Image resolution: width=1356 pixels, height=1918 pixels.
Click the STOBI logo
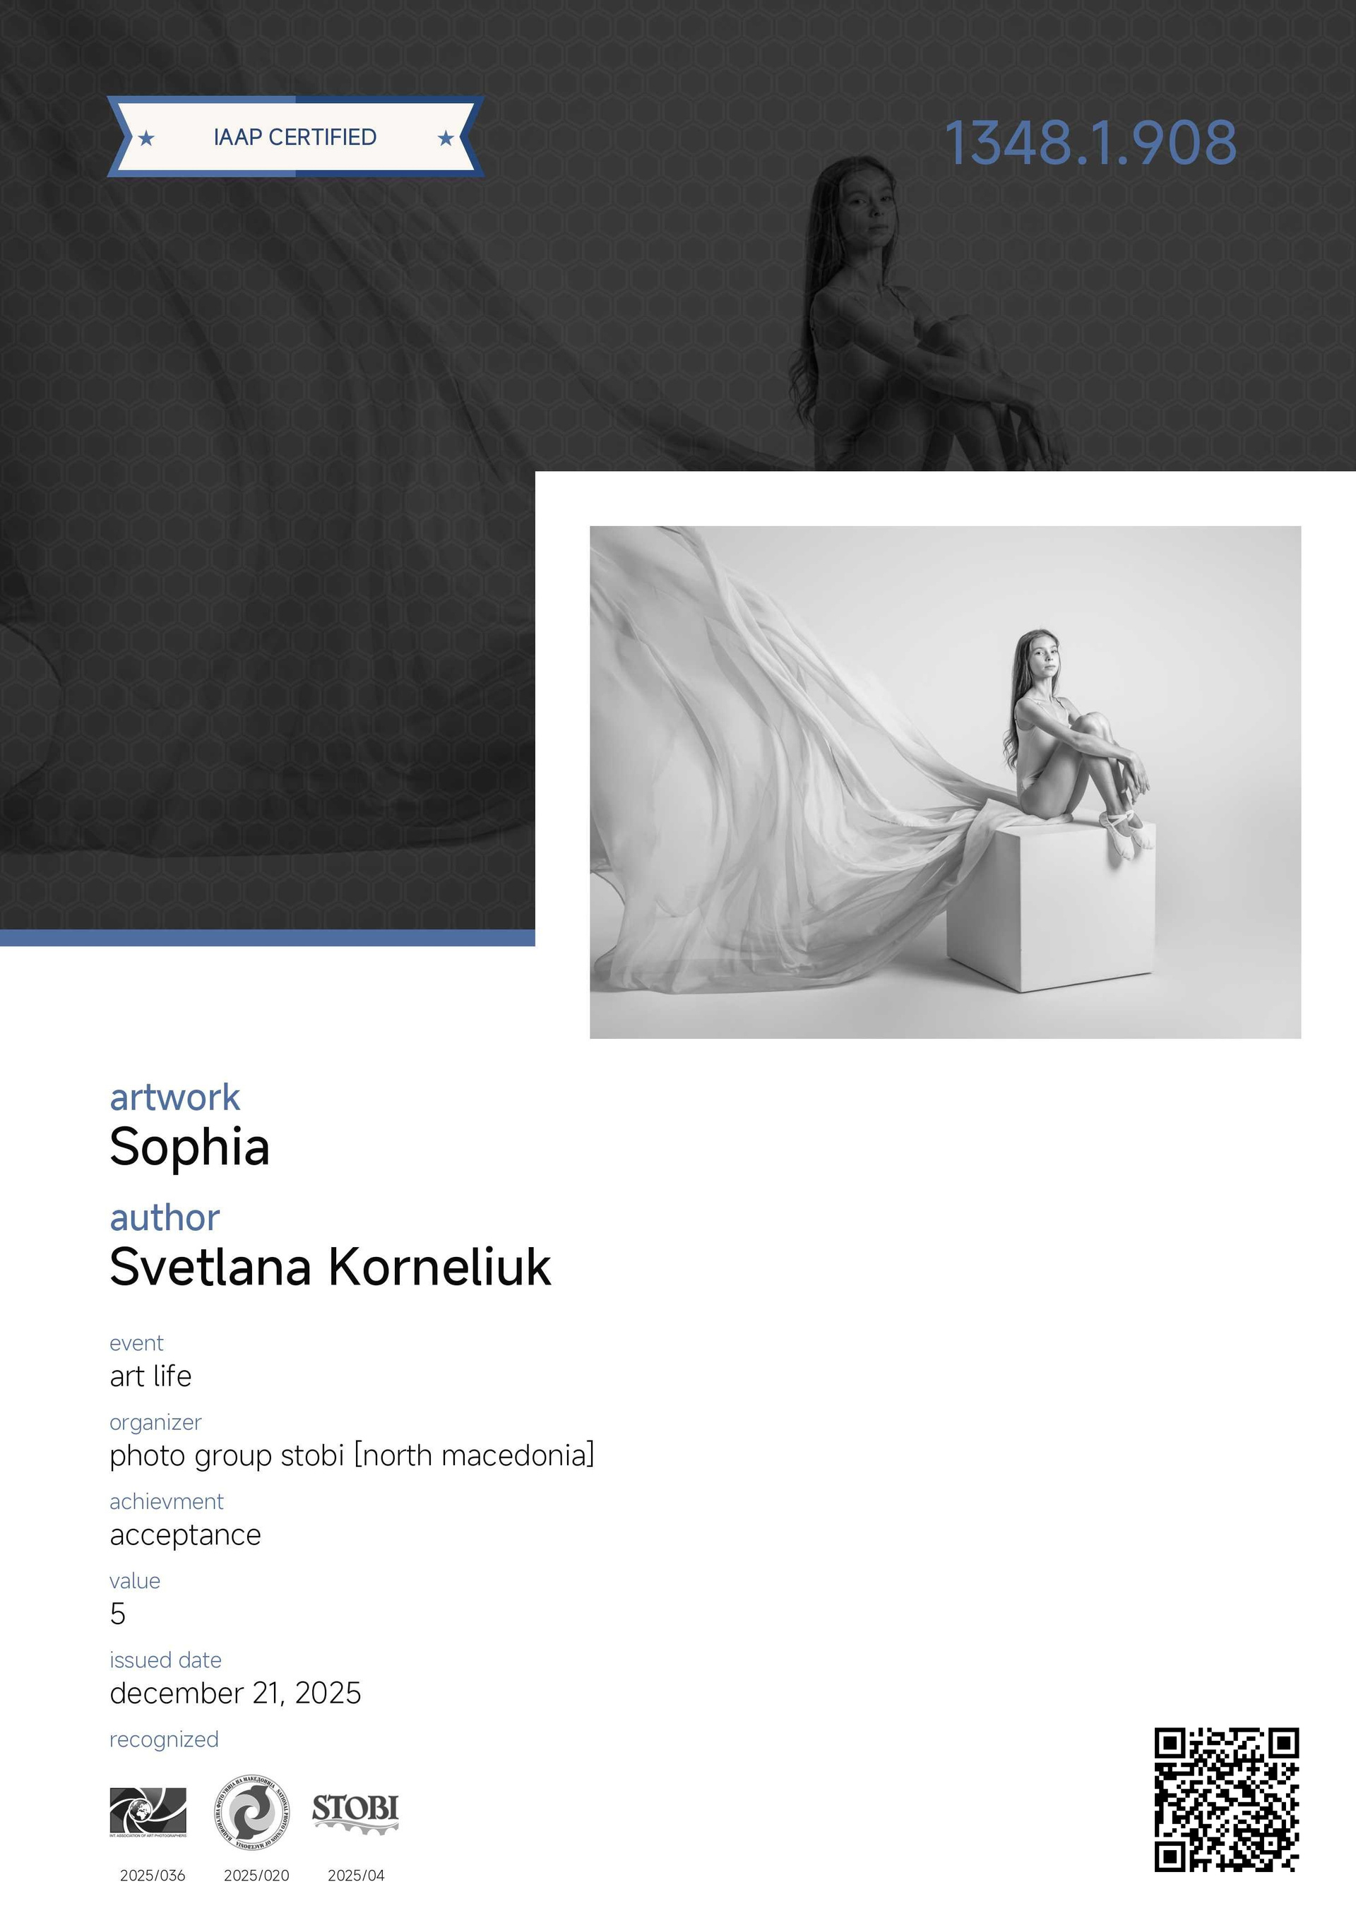click(355, 1813)
